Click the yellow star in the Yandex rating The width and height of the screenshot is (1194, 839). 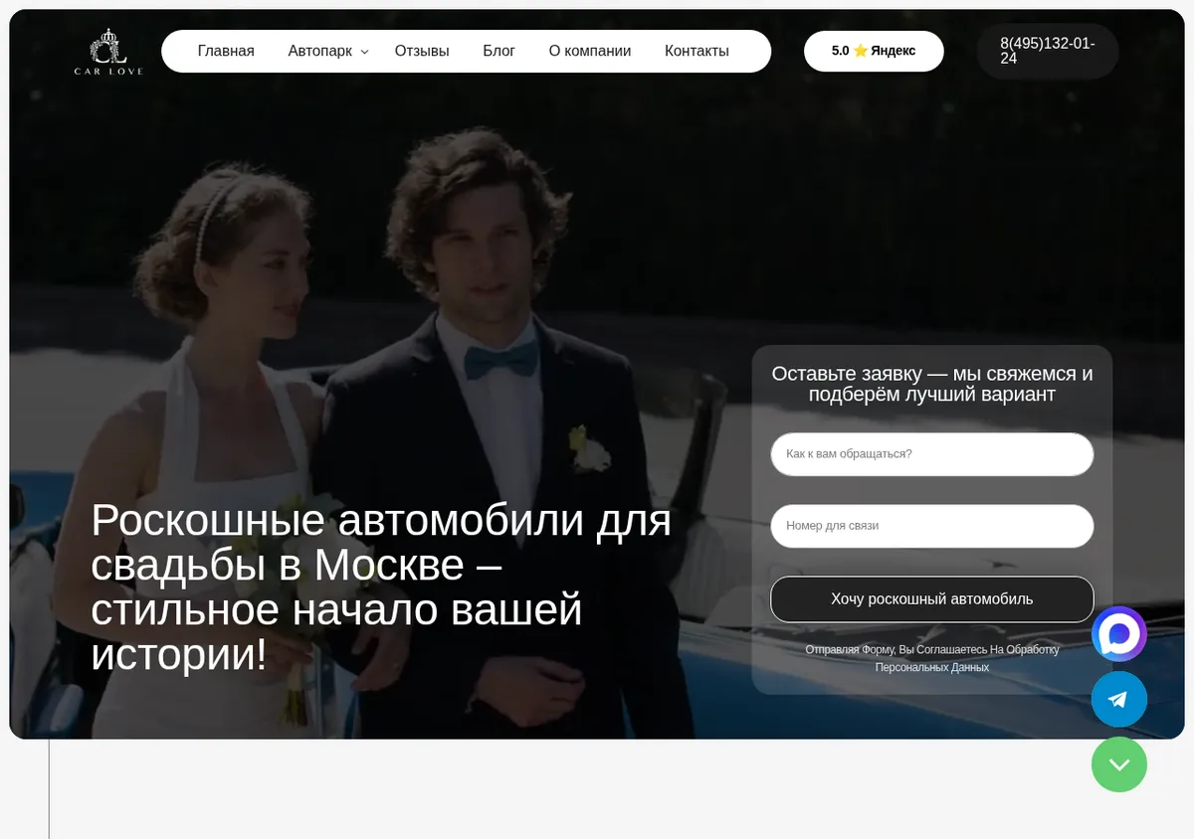(861, 51)
